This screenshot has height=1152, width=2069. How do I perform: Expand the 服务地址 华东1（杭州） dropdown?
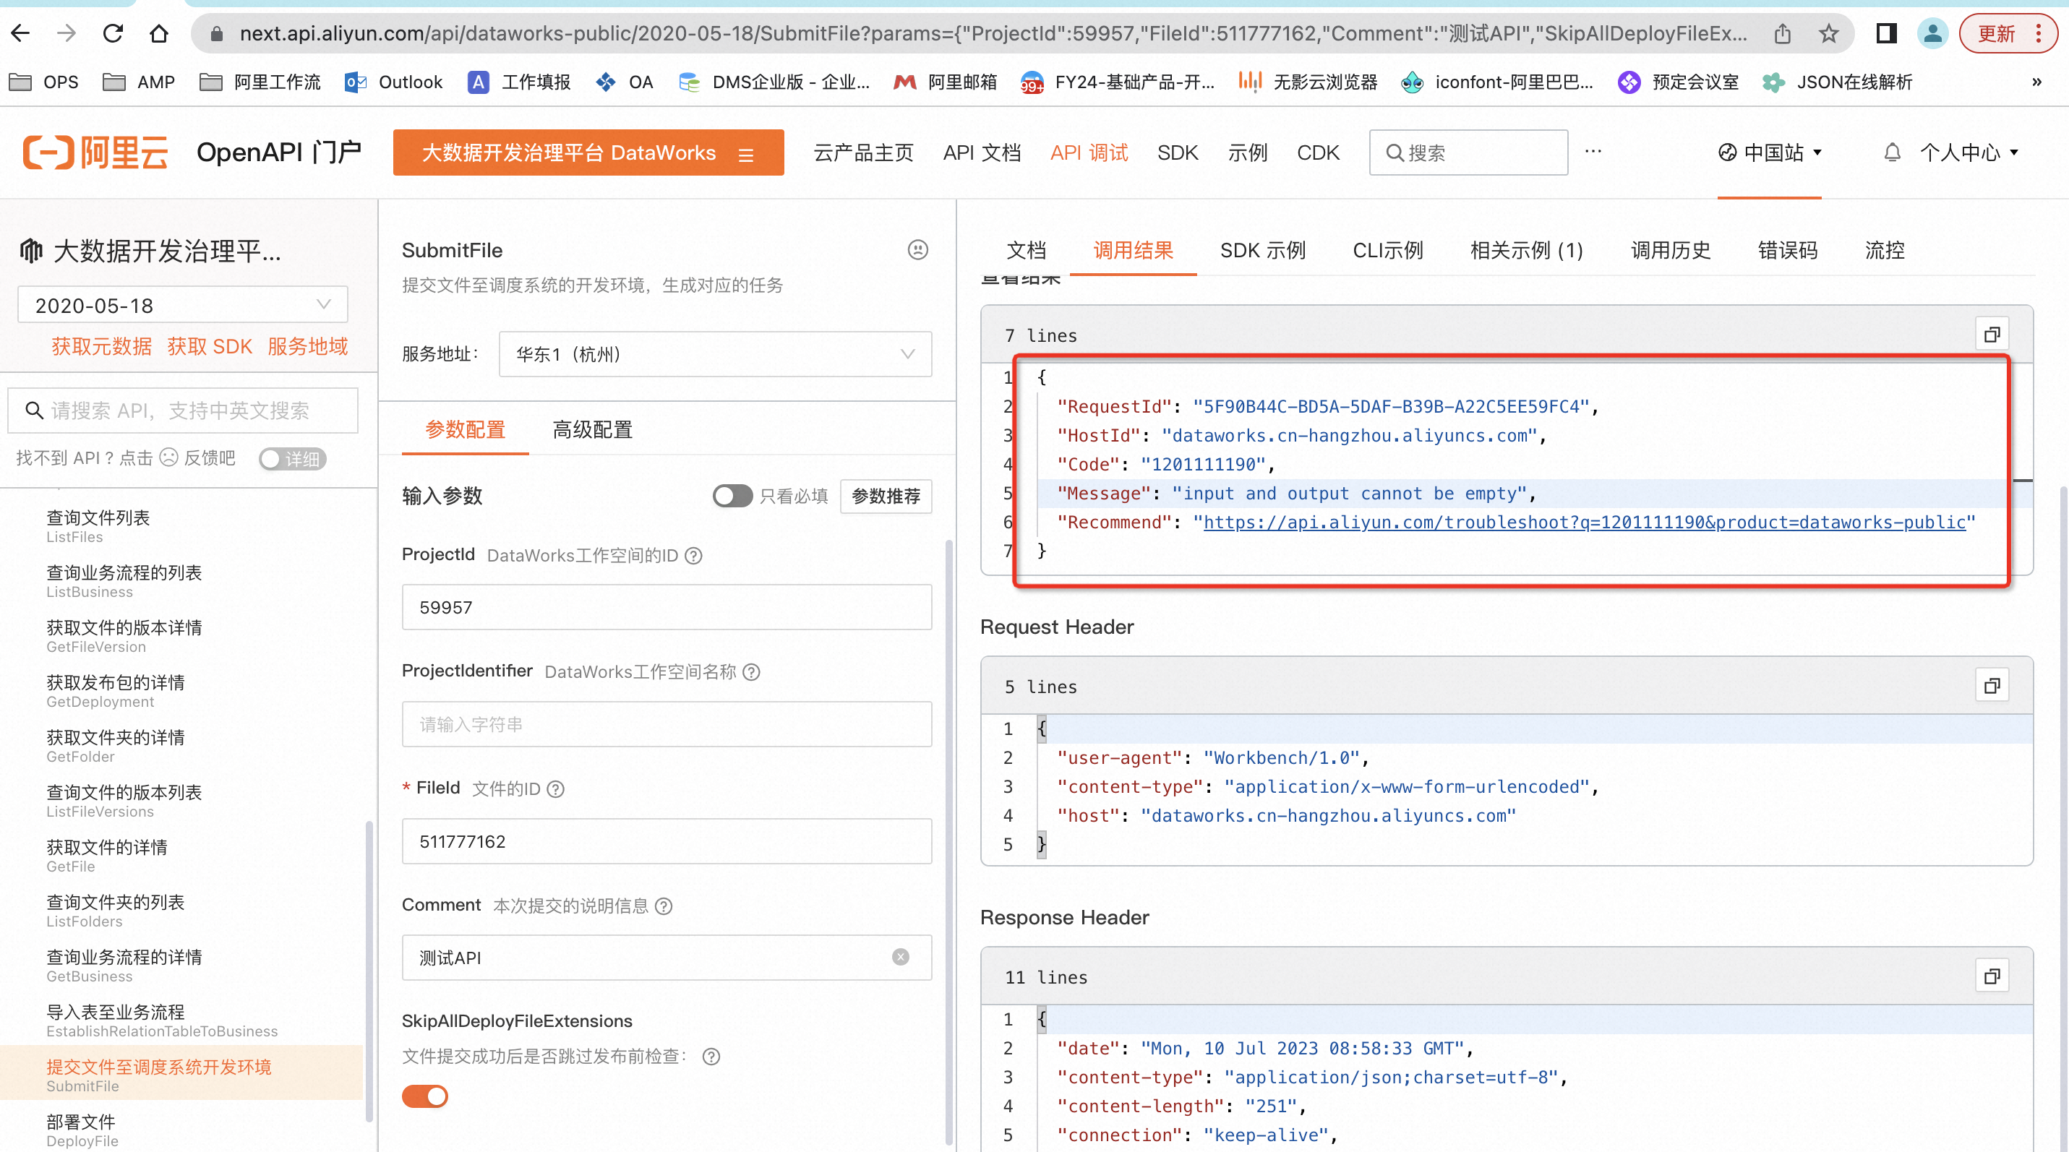tap(714, 354)
